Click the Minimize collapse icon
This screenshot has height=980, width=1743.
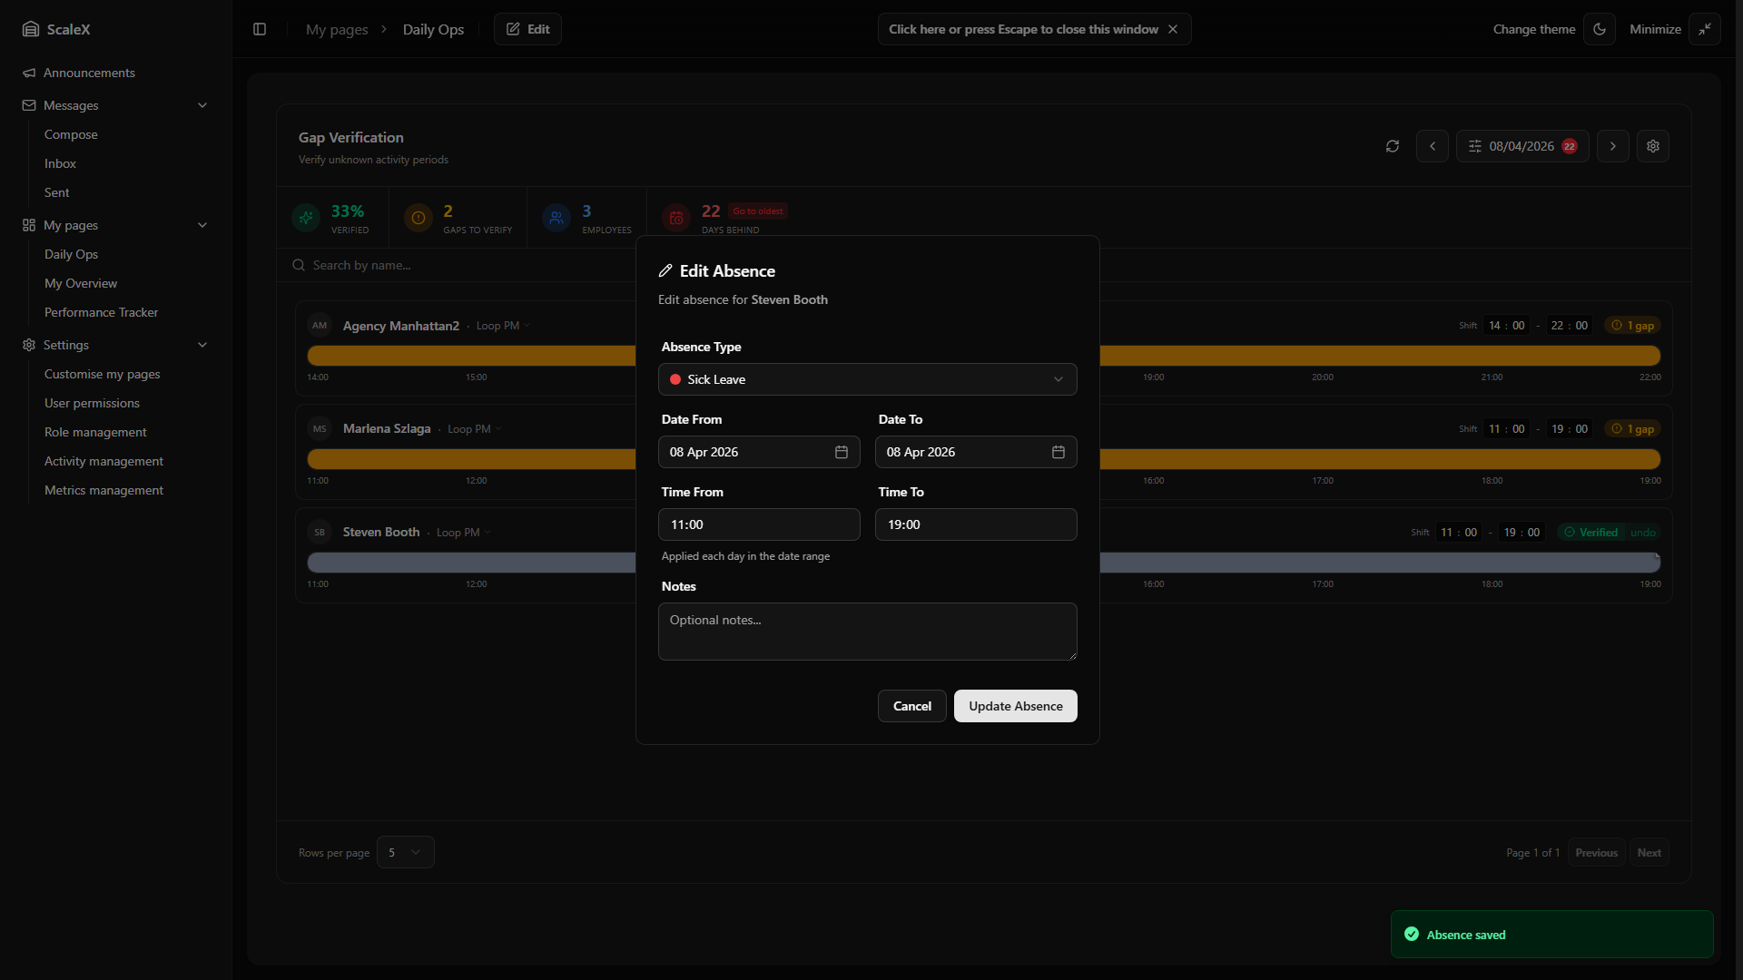coord(1704,29)
